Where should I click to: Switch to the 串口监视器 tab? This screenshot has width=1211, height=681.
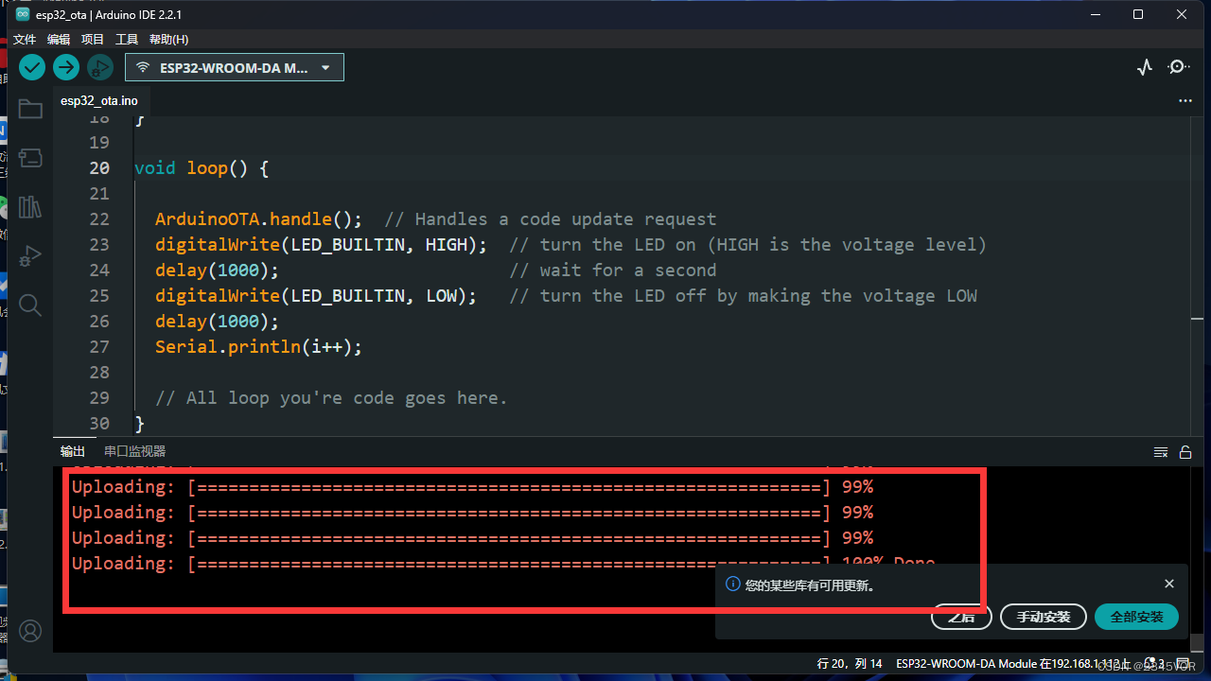pos(134,451)
